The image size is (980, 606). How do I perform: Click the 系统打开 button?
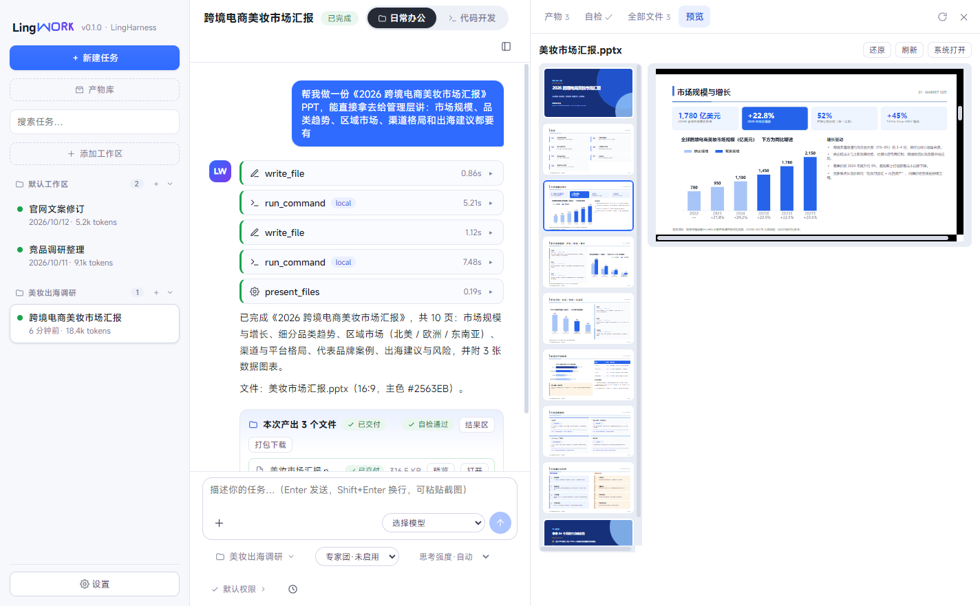coord(950,50)
